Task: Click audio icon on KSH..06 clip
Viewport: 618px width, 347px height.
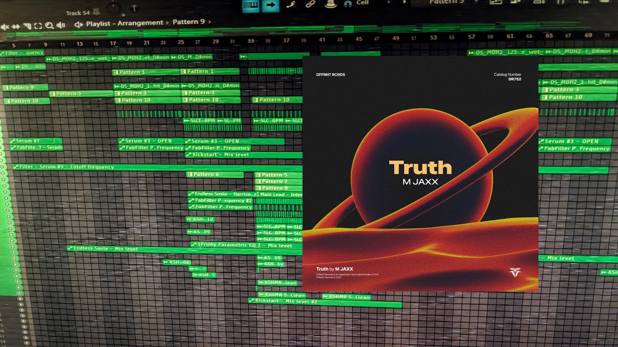Action: [166, 262]
